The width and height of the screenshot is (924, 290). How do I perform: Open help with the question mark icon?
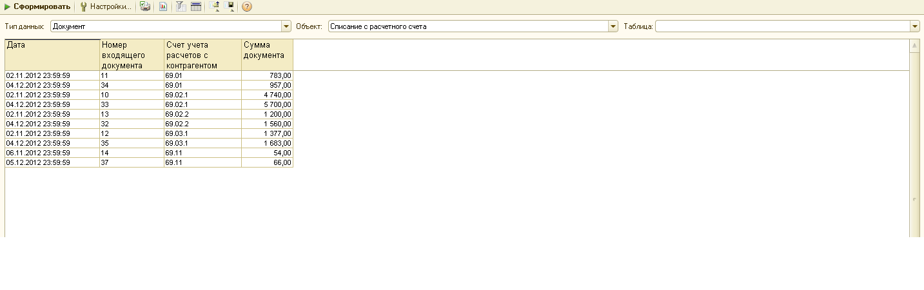[246, 6]
